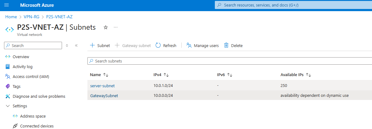Viewport: 372px width, 129px height.
Task: Click the Delete trash can icon
Action: 226,45
